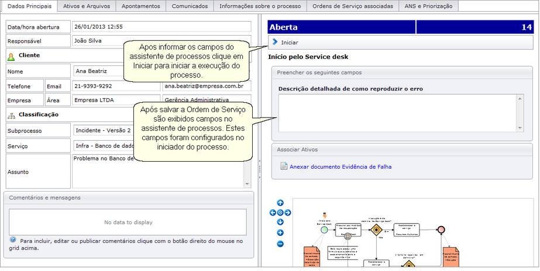Open the ANS e Priorização tab
The image size is (540, 271).
click(x=428, y=6)
